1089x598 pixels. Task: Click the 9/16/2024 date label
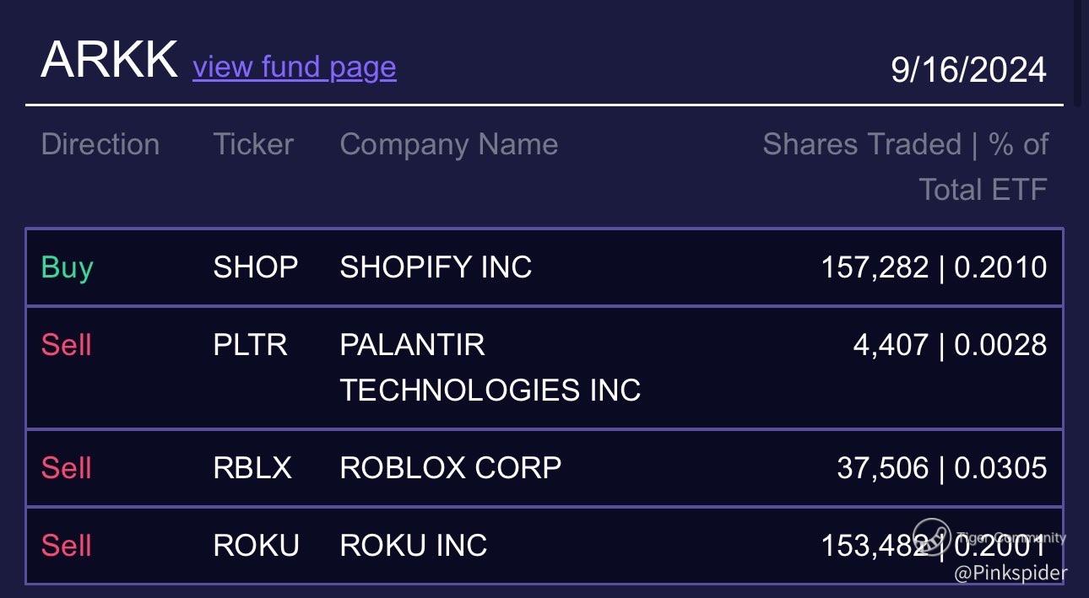[x=968, y=69]
